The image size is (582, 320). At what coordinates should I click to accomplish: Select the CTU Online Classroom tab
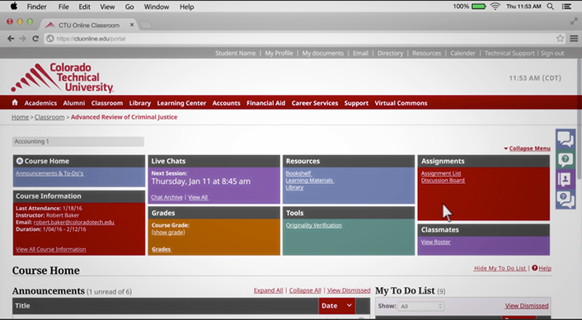coord(89,25)
